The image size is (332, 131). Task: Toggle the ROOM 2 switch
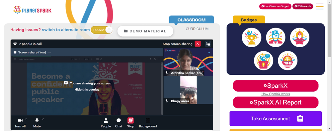pyautogui.click(x=102, y=30)
